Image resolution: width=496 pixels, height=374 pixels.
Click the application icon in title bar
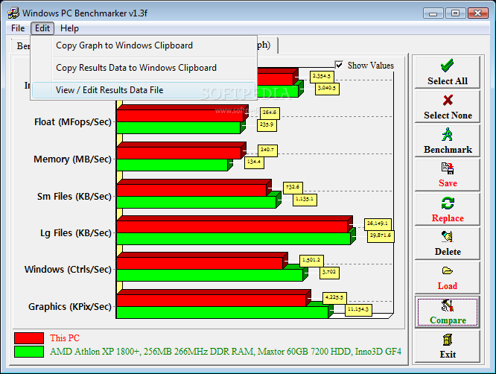point(13,13)
